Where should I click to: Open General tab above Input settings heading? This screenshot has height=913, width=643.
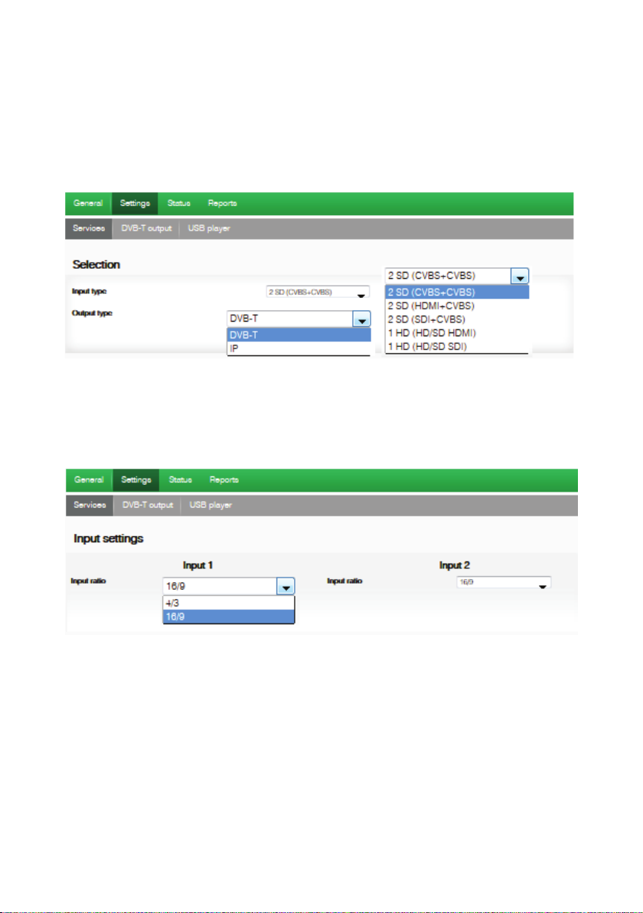tap(89, 479)
